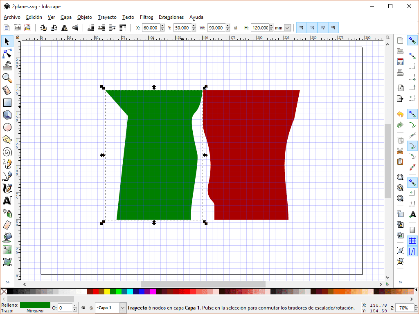419x314 pixels.
Task: Click the Save document icon
Action: click(400, 62)
